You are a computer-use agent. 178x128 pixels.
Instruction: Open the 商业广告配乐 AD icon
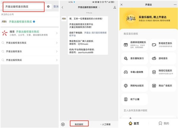154,86
